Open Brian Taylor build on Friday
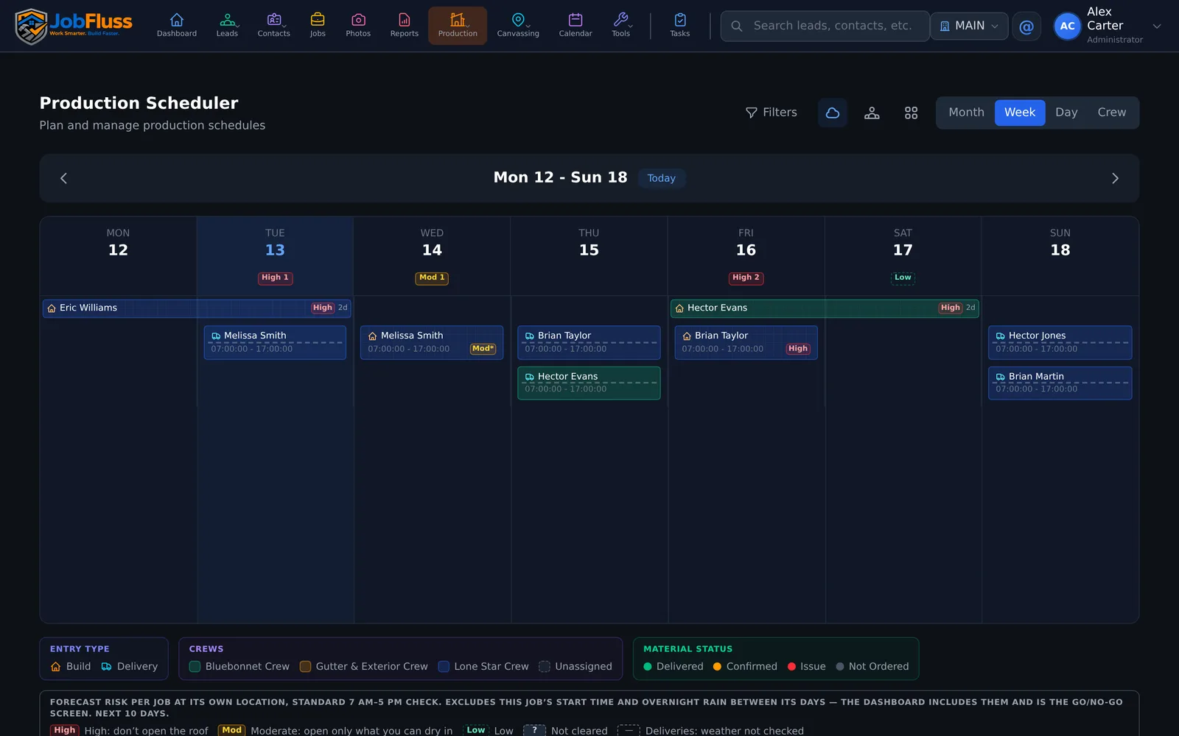Image resolution: width=1179 pixels, height=736 pixels. (746, 342)
